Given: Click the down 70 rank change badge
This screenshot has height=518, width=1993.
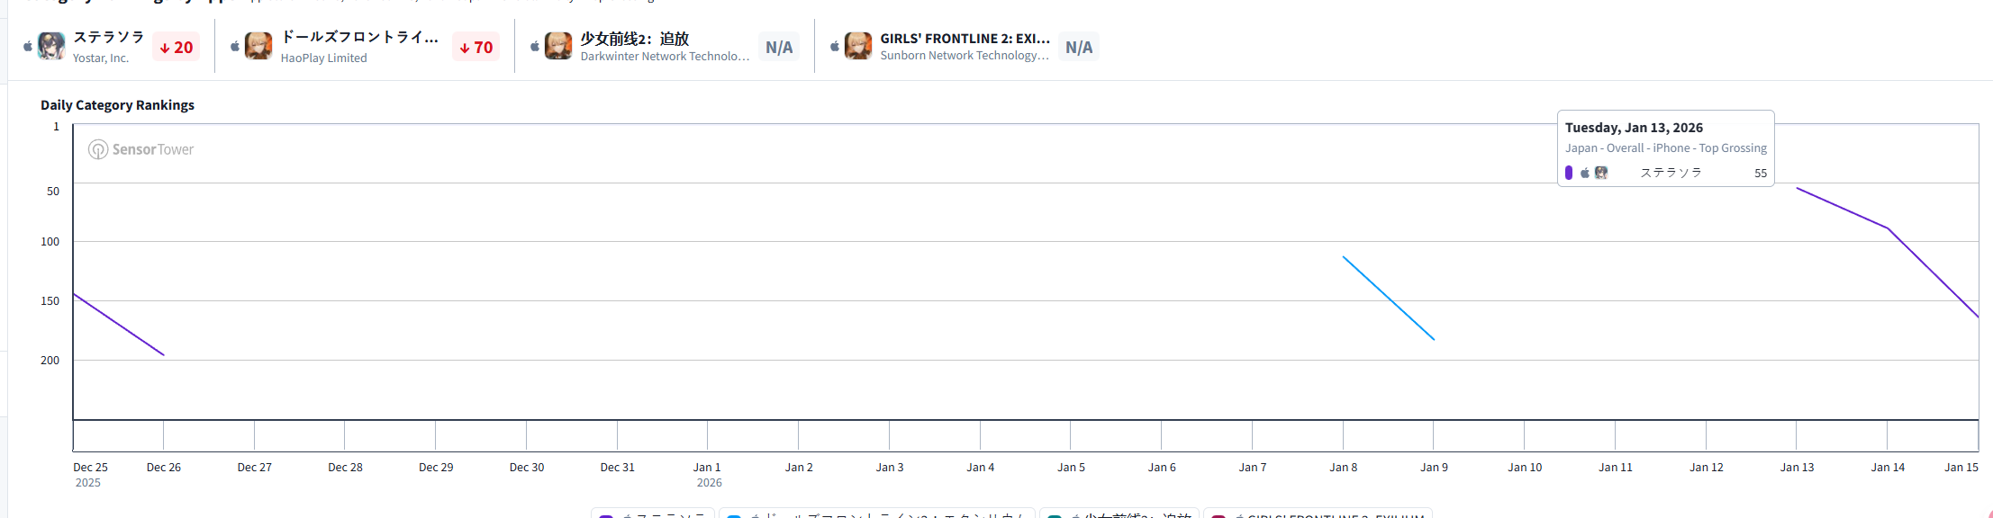Looking at the screenshot, I should point(476,48).
